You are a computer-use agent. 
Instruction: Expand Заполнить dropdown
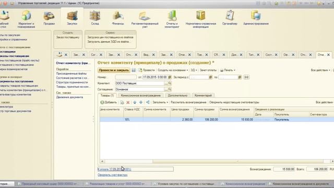160,102
